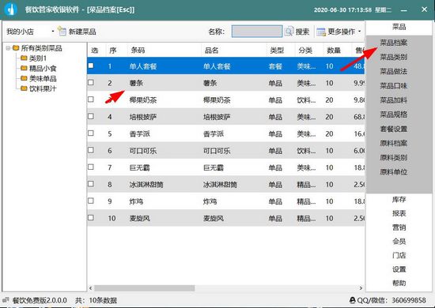
Task: Open the 营销 menu section
Action: [399, 227]
